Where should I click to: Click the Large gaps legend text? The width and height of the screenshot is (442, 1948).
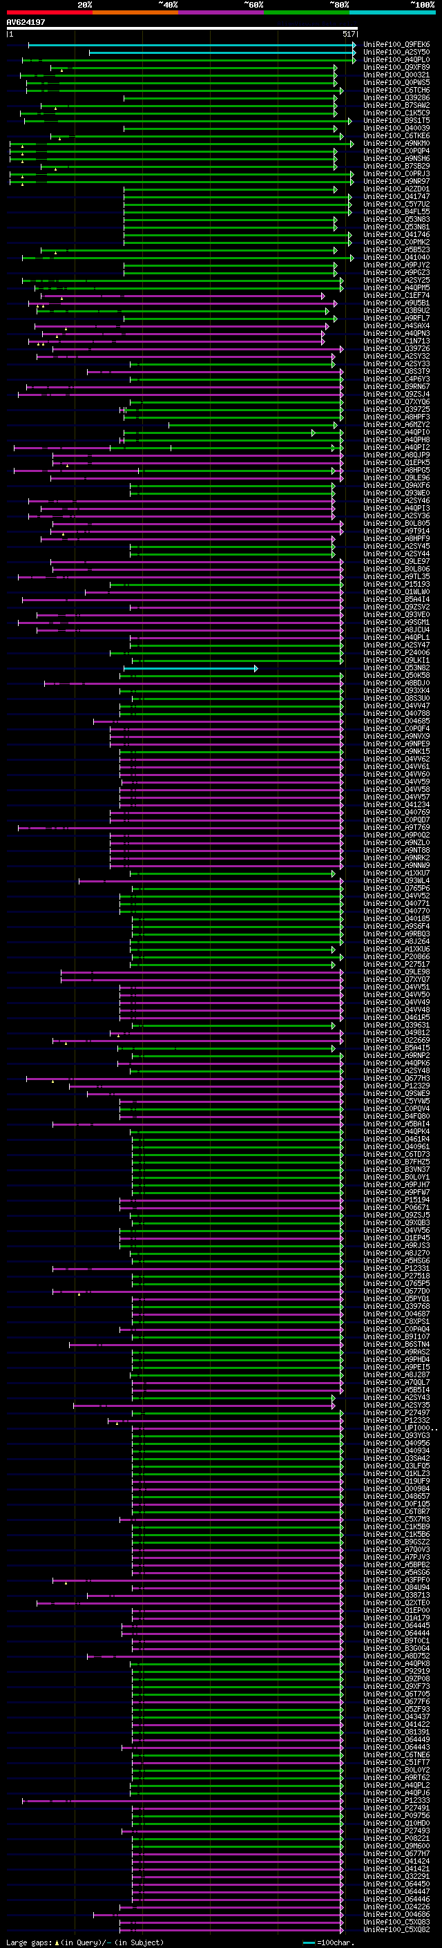click(85, 1942)
